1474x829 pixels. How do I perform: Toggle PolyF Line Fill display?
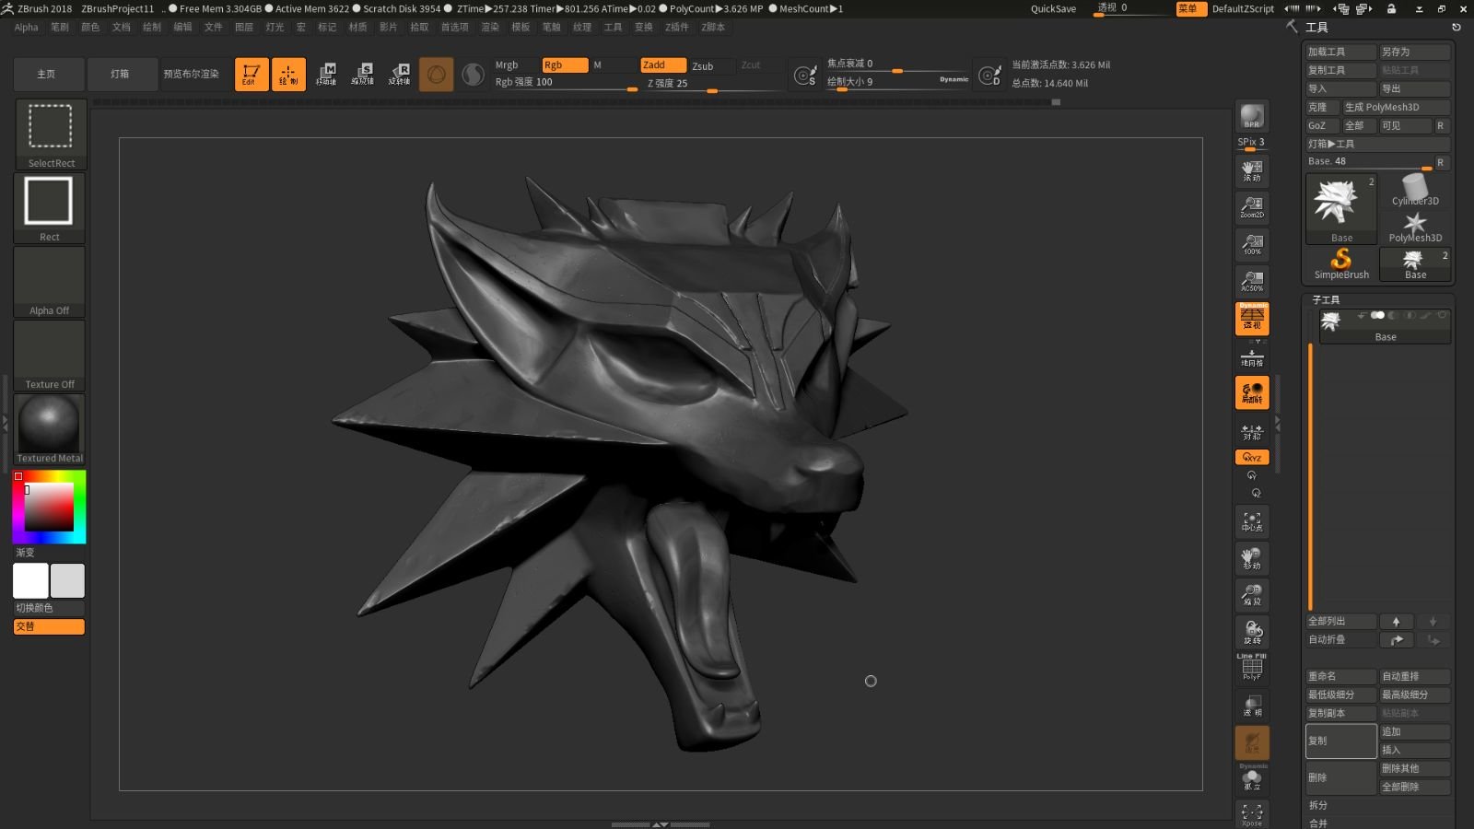1252,668
